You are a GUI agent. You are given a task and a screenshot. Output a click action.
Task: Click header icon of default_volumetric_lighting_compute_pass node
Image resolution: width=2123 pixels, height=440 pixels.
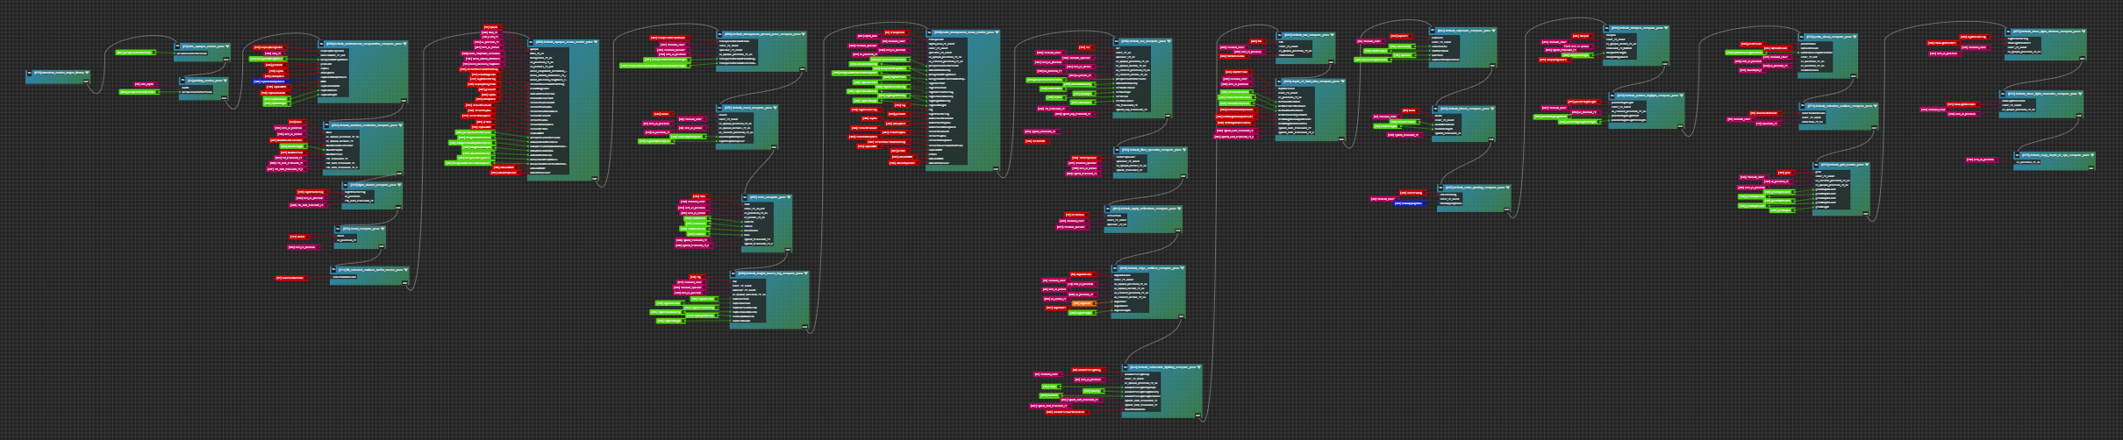1126,366
